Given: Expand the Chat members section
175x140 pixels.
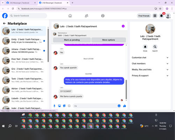Looking at the screenshot, I should pos(150,64).
